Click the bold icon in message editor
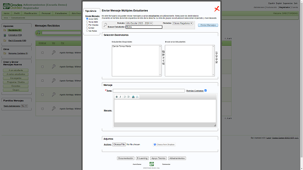The height and width of the screenshot is (170, 303). point(116,97)
